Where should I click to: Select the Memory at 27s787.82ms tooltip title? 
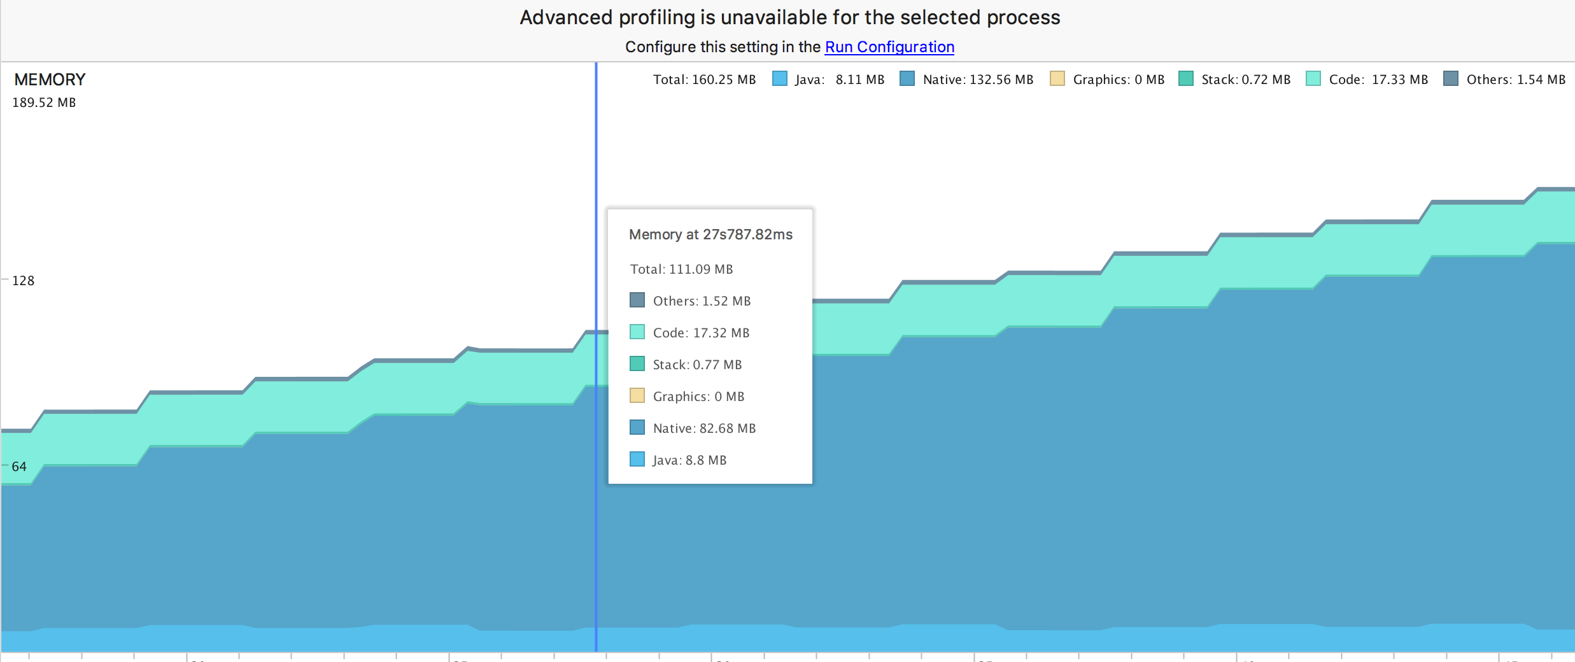click(x=711, y=234)
